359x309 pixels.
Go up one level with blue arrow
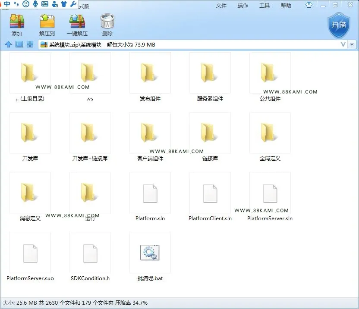9,44
